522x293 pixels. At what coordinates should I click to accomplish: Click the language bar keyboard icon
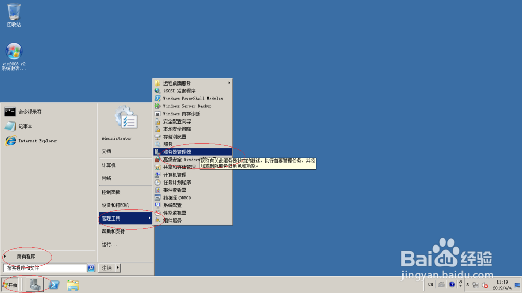point(441,285)
